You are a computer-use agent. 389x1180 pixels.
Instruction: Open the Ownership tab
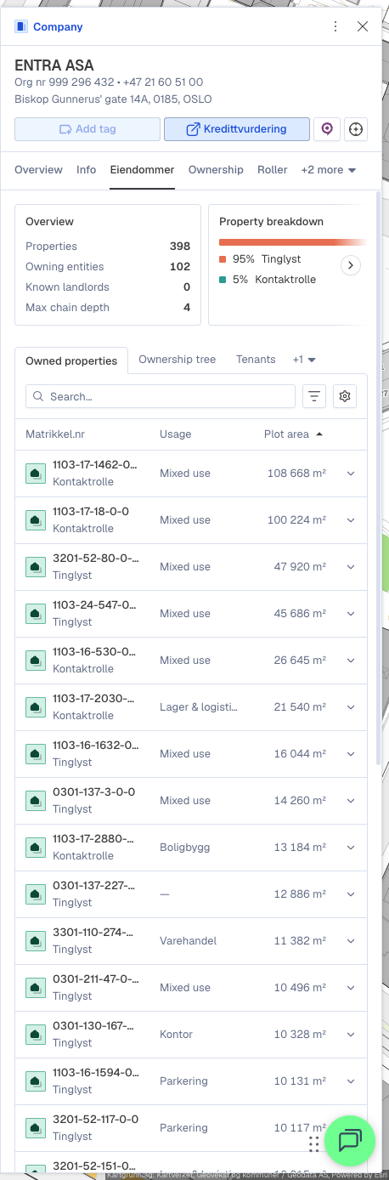(216, 170)
